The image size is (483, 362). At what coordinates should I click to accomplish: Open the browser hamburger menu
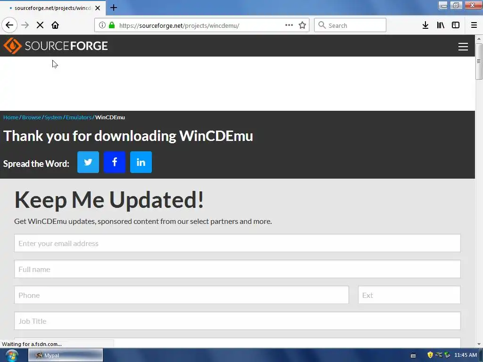[474, 25]
